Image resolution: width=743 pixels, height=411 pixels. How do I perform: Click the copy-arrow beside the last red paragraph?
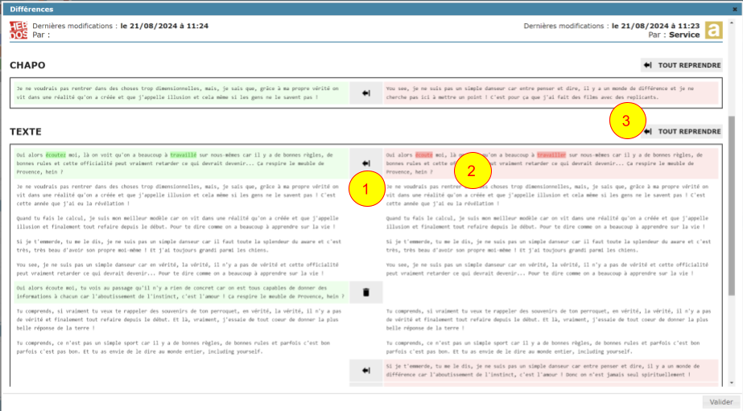pyautogui.click(x=365, y=370)
